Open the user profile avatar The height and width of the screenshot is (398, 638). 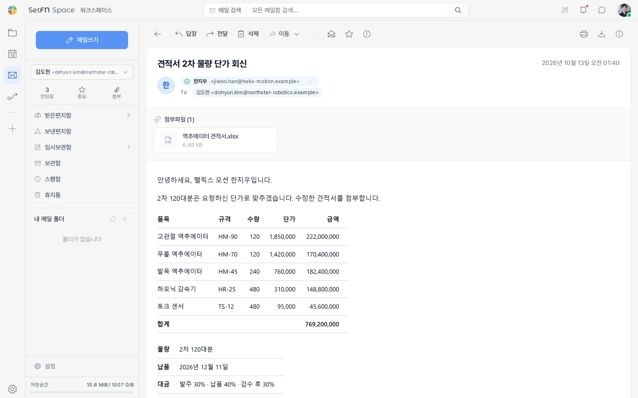pyautogui.click(x=624, y=10)
